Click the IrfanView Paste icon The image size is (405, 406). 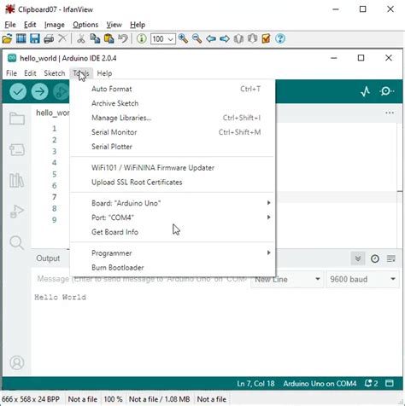[109, 38]
